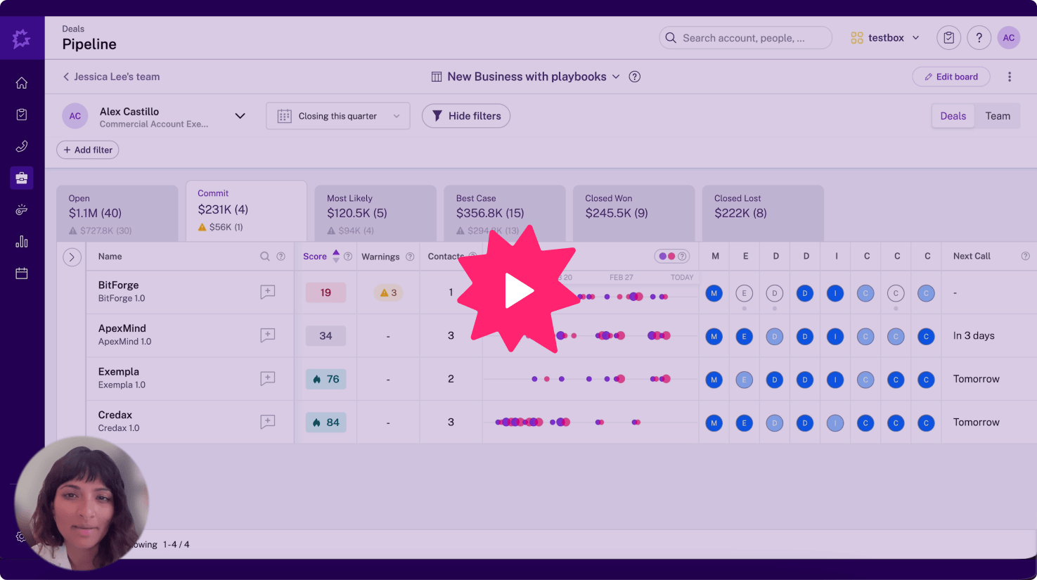Add a note to BitForge deal
This screenshot has width=1037, height=580.
coord(267,292)
